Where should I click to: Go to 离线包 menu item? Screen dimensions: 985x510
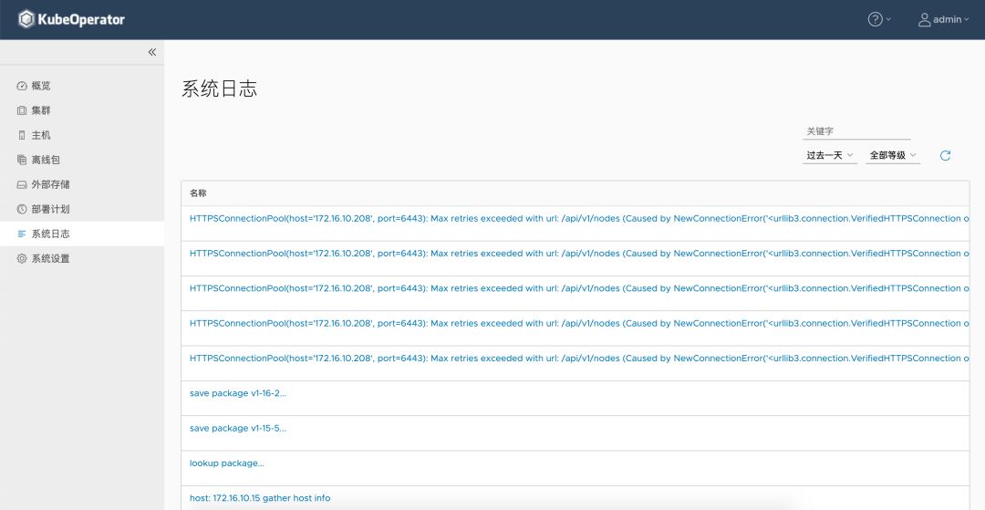(82, 161)
